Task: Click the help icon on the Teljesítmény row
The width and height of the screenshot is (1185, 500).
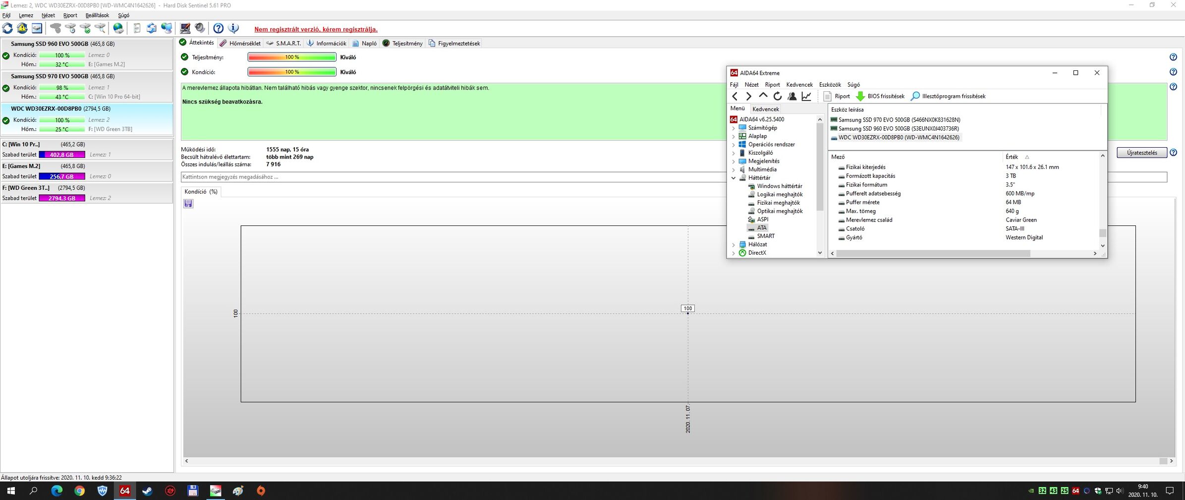Action: (x=1173, y=57)
